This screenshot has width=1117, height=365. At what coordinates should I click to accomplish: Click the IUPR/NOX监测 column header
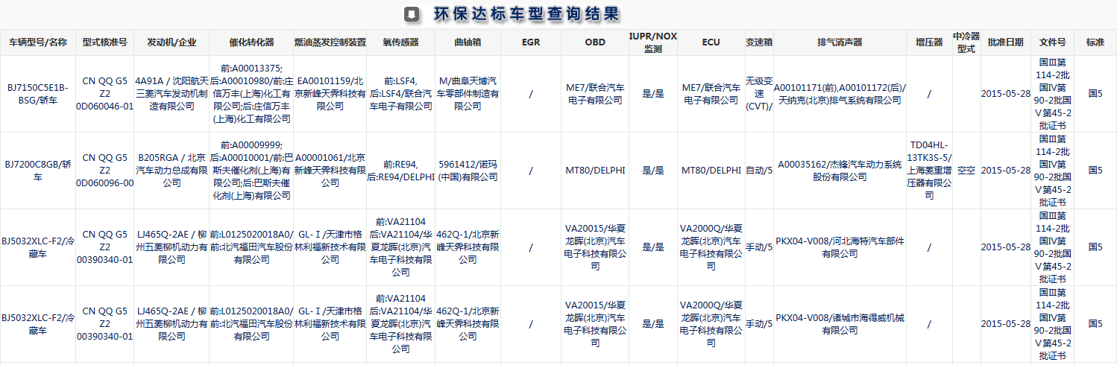point(653,42)
